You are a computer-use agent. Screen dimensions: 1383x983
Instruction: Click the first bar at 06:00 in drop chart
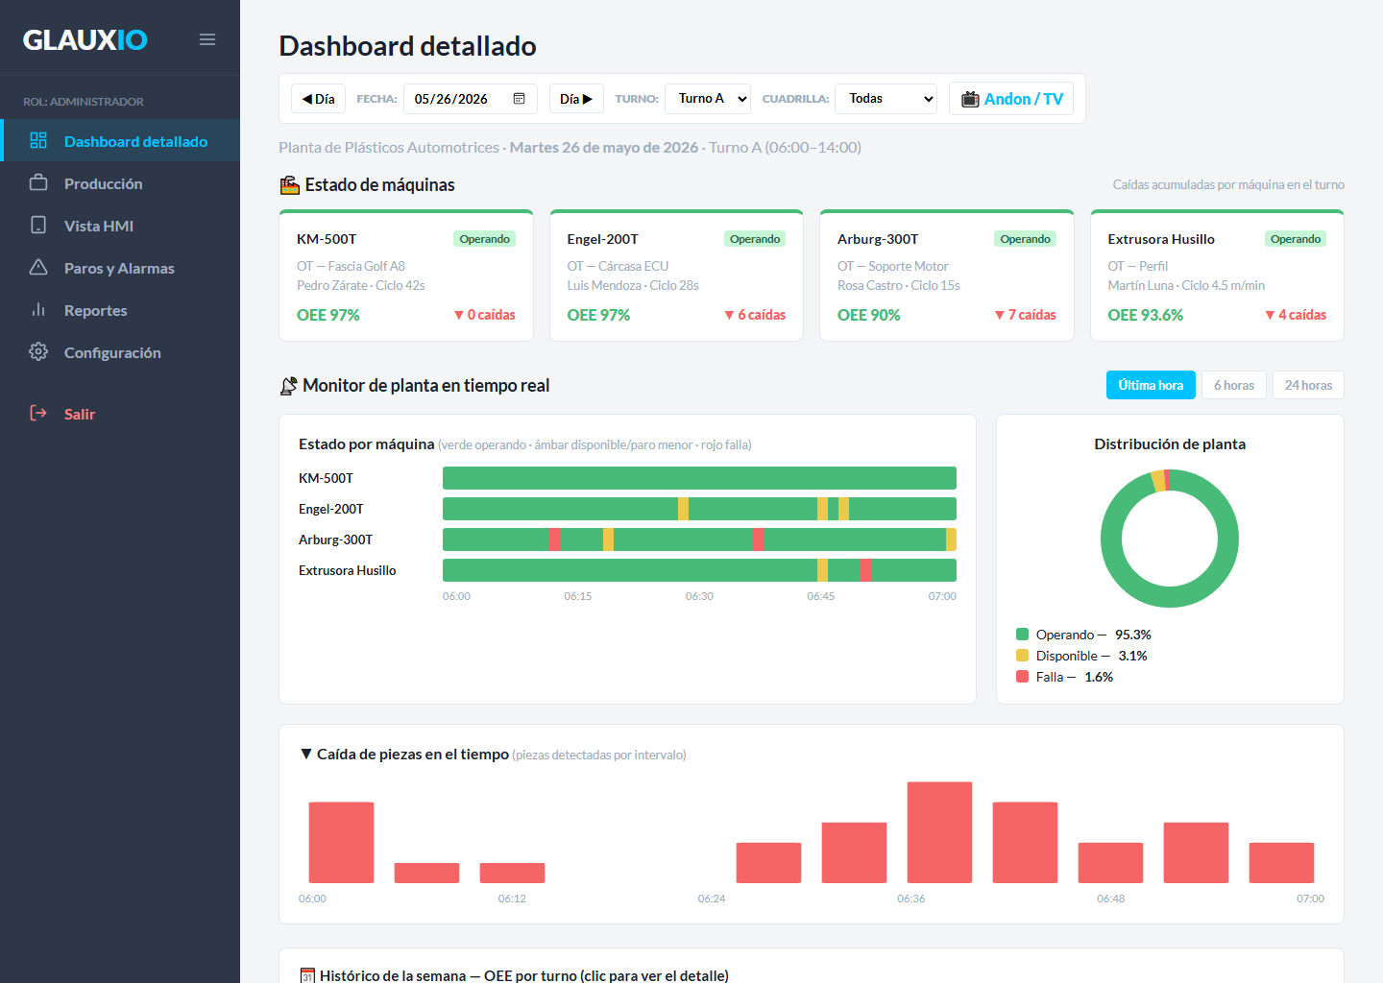click(x=341, y=842)
